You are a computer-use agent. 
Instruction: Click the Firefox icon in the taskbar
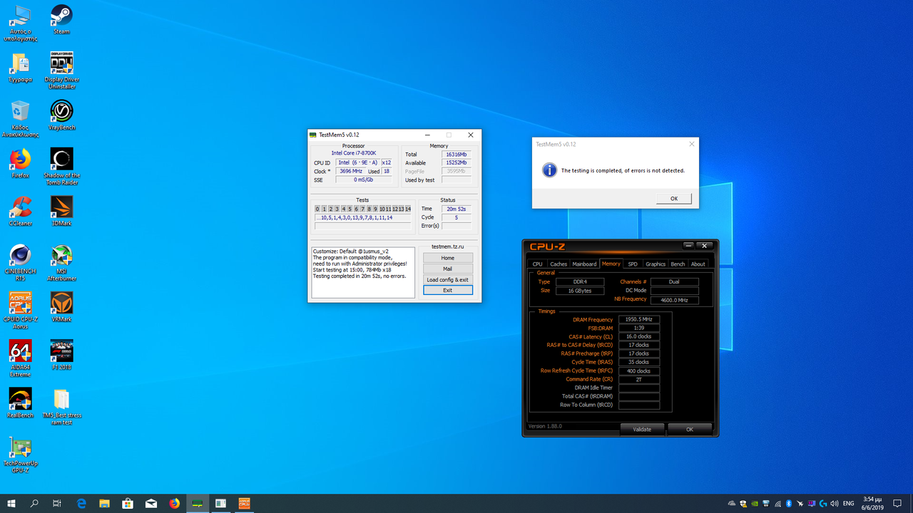175,503
